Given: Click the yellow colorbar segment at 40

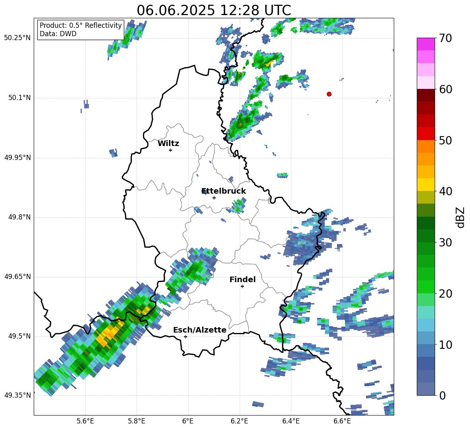Looking at the screenshot, I should pyautogui.click(x=426, y=185).
